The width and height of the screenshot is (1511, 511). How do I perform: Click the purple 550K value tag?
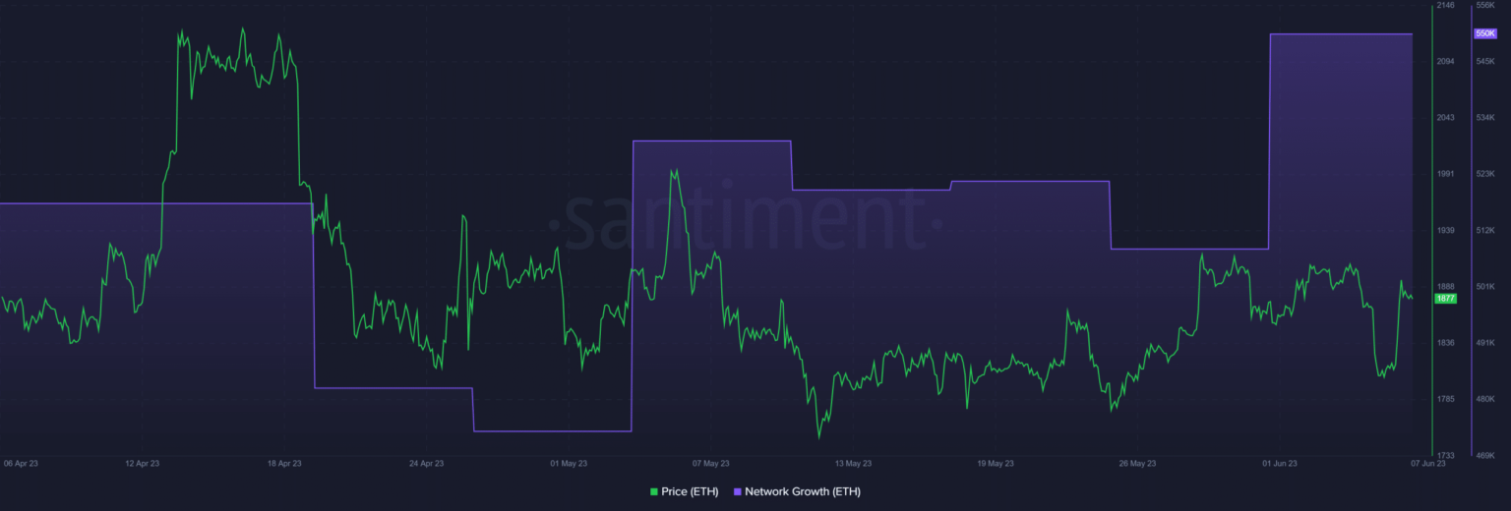1484,33
